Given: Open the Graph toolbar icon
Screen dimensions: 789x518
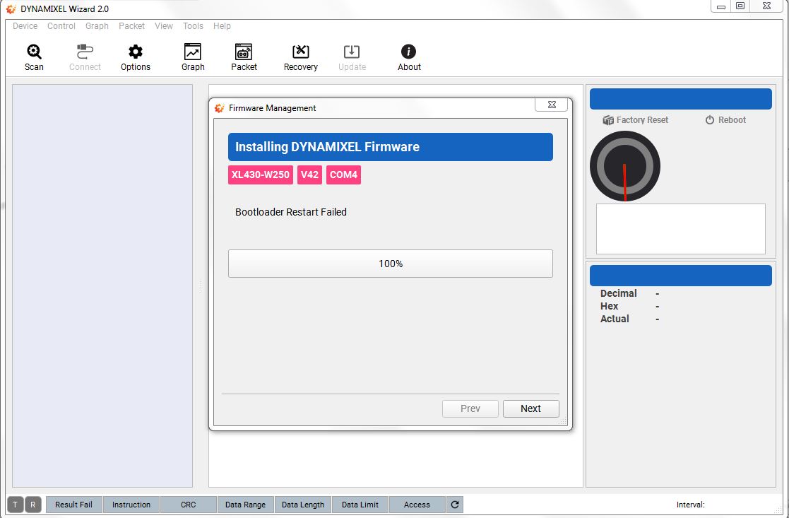Looking at the screenshot, I should 193,52.
